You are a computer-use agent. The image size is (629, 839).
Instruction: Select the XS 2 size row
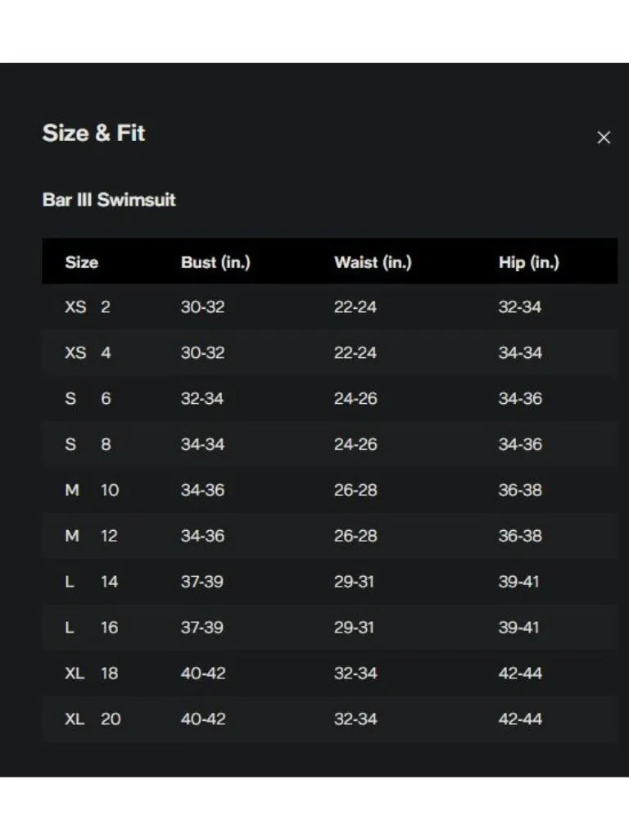(329, 306)
